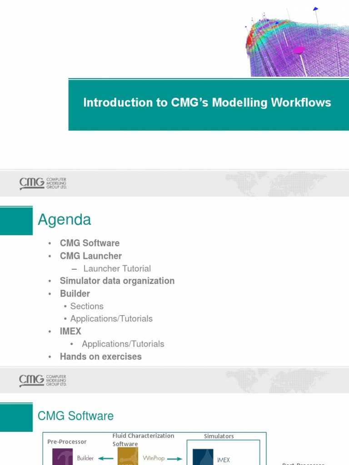Viewport: 349px width, 465px height.
Task: Click the purple Builder icon
Action: [x=62, y=457]
